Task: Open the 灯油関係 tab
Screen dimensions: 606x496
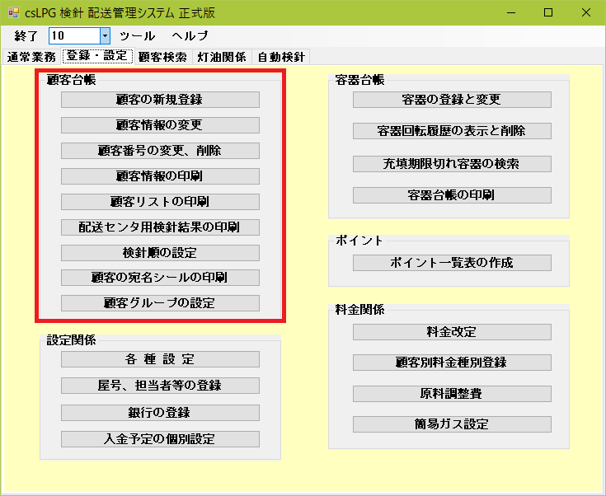Action: pyautogui.click(x=222, y=57)
